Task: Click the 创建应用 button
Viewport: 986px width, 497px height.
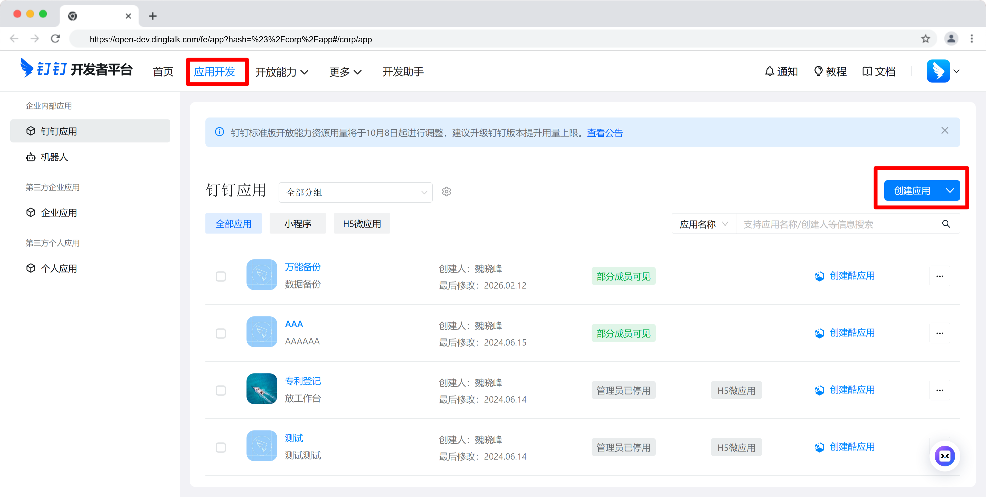Action: click(912, 191)
